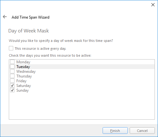
Task: Select the Saturday list item label
Action: (x=24, y=86)
